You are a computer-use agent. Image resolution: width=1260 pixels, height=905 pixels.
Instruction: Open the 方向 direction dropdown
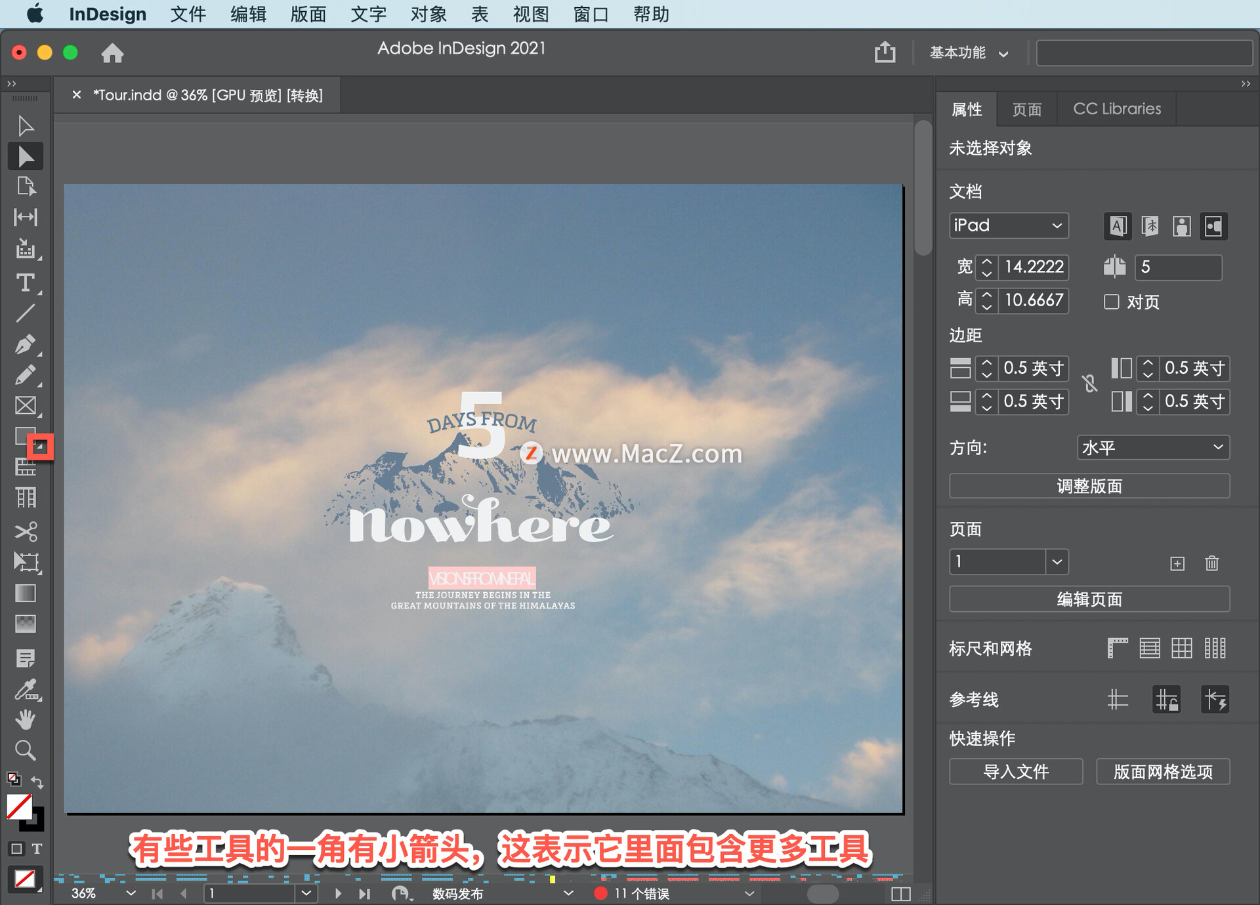(1152, 447)
